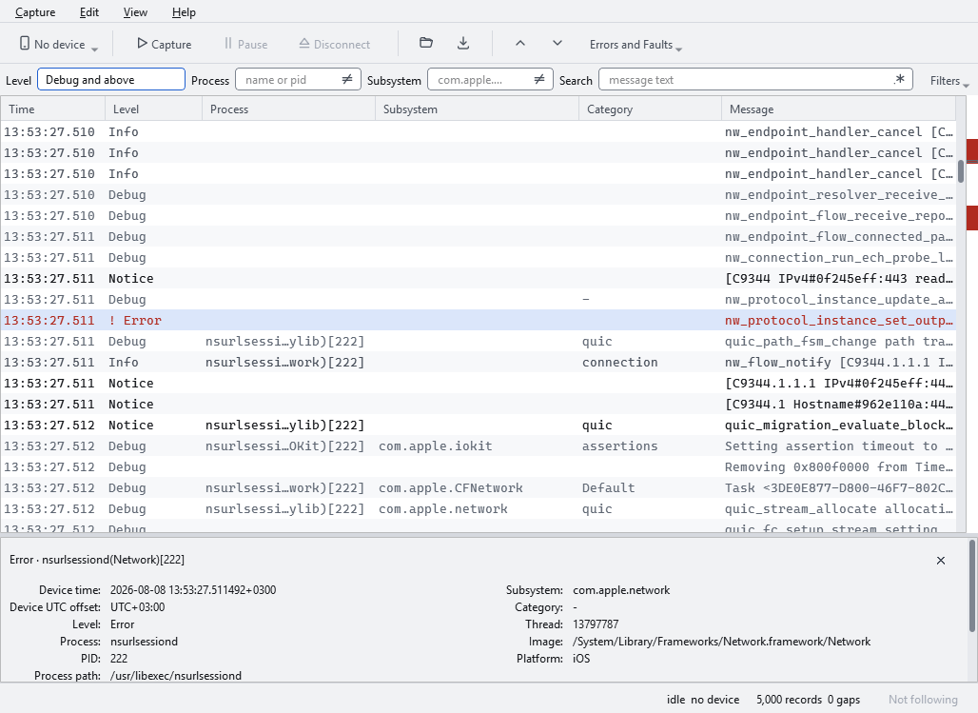Open the Help menu
Screen dimensions: 978x713
point(184,11)
